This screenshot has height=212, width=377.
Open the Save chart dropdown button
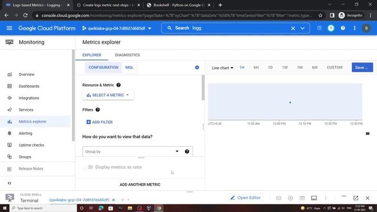362,68
